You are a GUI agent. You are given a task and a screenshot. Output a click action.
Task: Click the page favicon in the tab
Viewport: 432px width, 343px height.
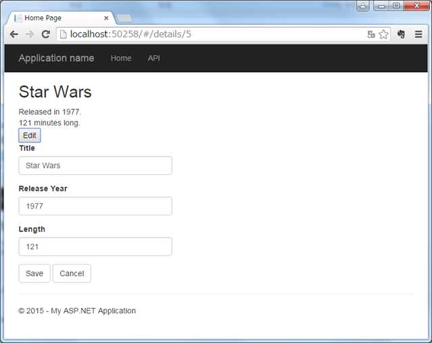point(18,18)
